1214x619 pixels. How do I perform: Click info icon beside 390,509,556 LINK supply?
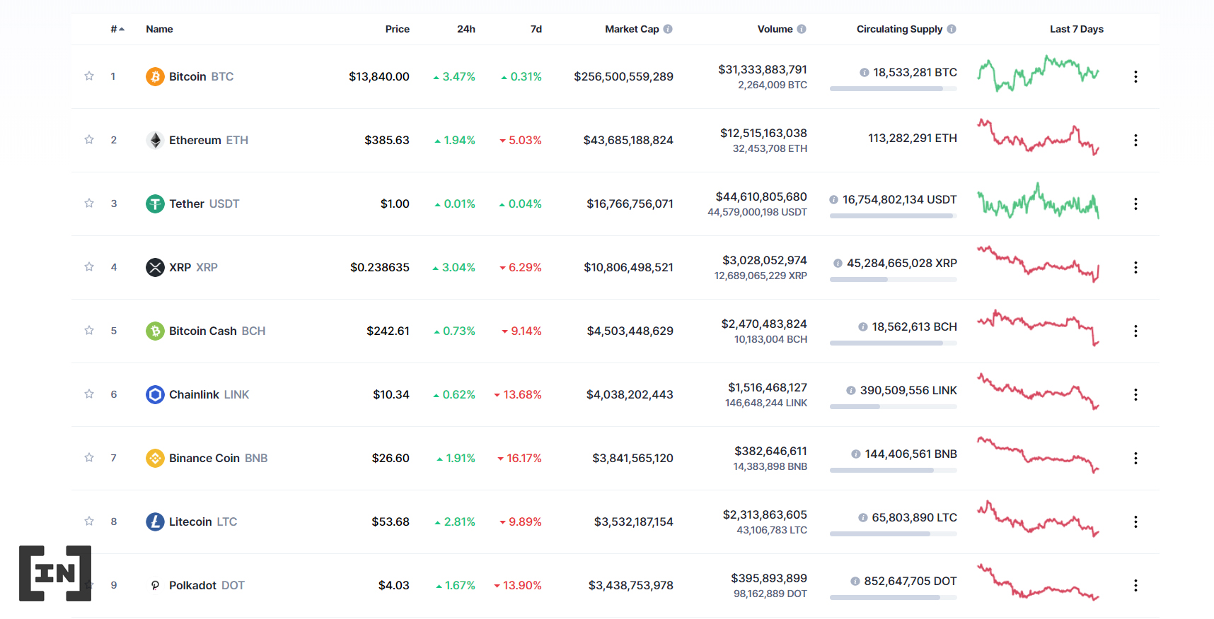[x=851, y=391]
